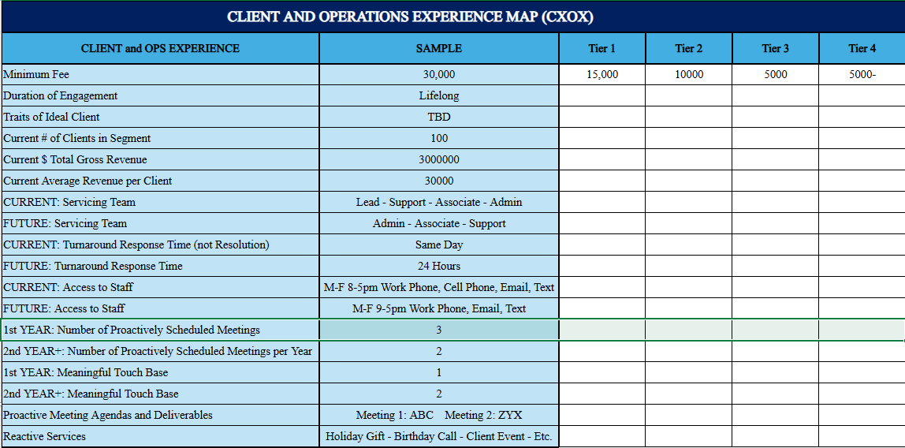
Task: Click '2nd YEAR+: Number of Proactively Scheduled Meetings per Year'
Action: 161,352
